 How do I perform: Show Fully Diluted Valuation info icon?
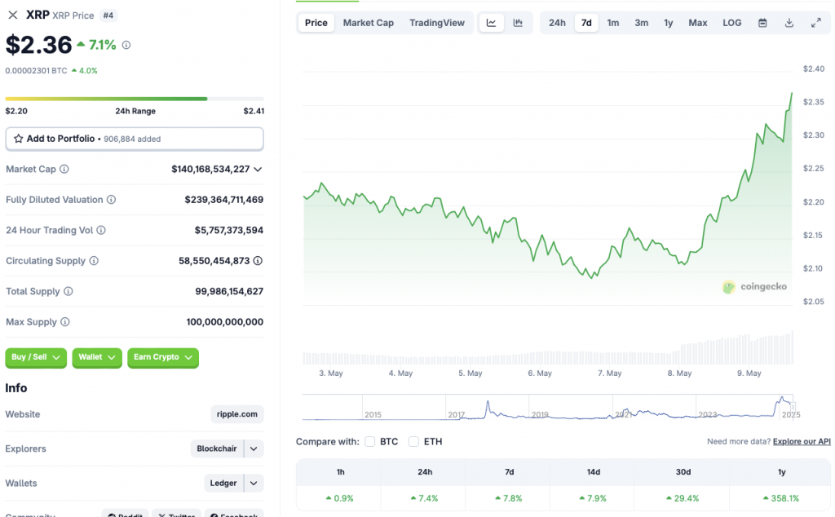click(x=111, y=200)
